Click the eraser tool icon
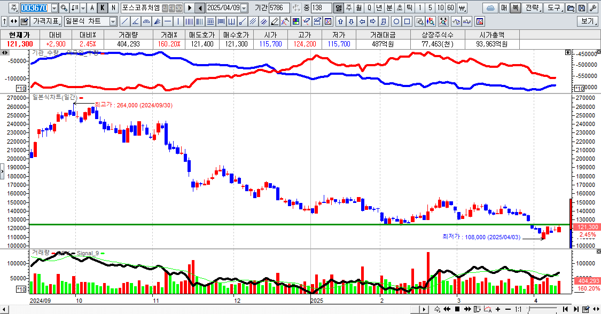This screenshot has width=601, height=314. [x=306, y=21]
